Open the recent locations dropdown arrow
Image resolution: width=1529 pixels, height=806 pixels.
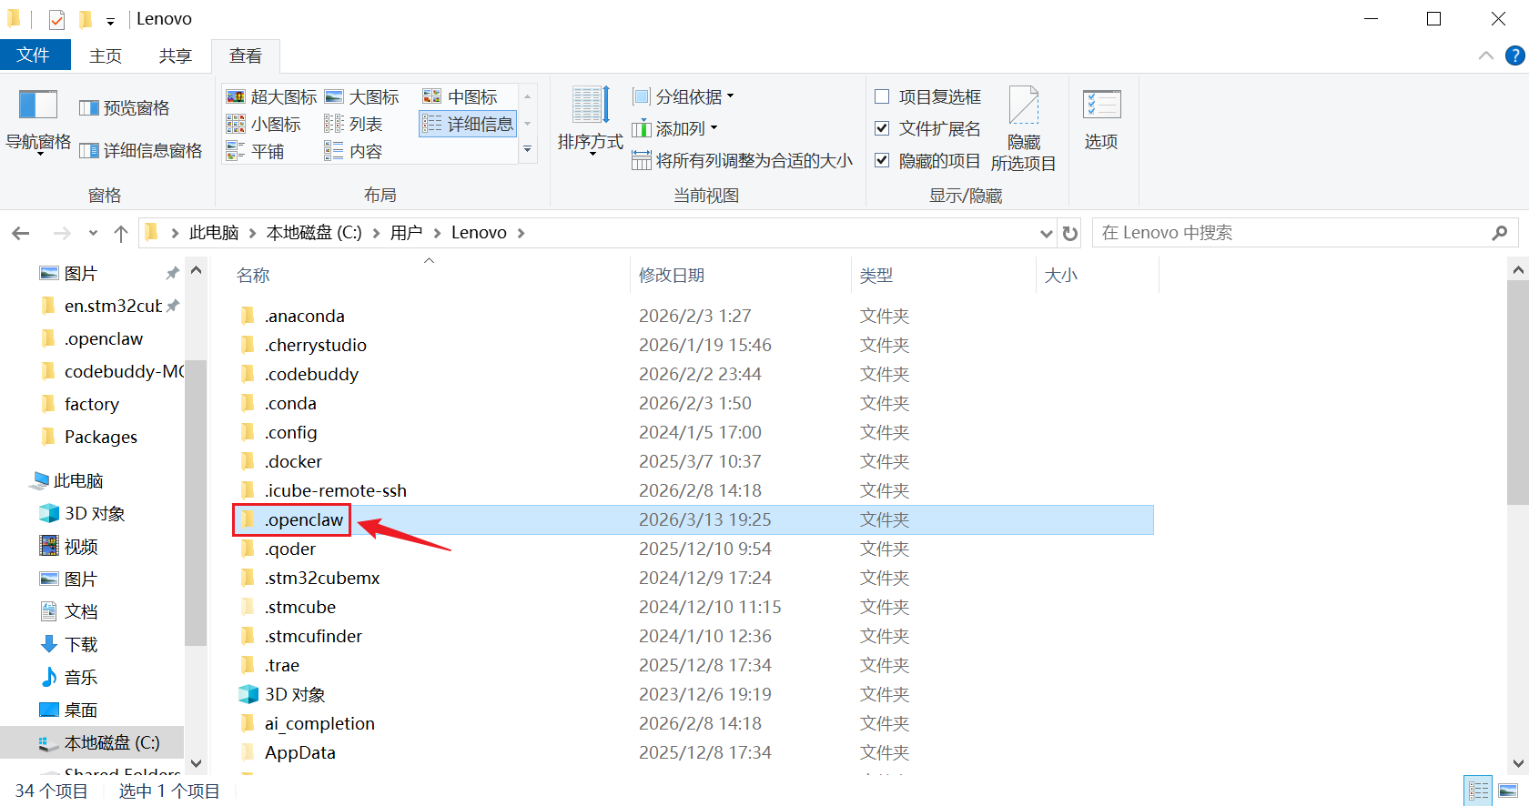pos(93,234)
